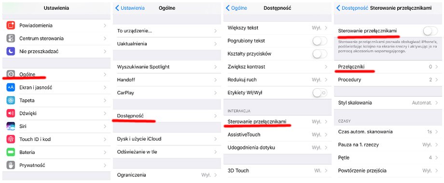Tap the Siri icon
The height and width of the screenshot is (183, 444).
pos(11,127)
